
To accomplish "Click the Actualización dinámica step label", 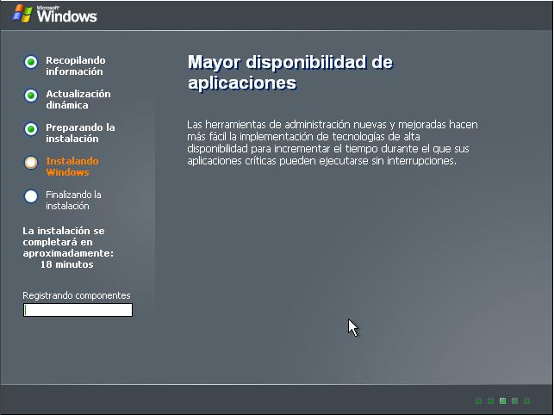I will [x=78, y=99].
